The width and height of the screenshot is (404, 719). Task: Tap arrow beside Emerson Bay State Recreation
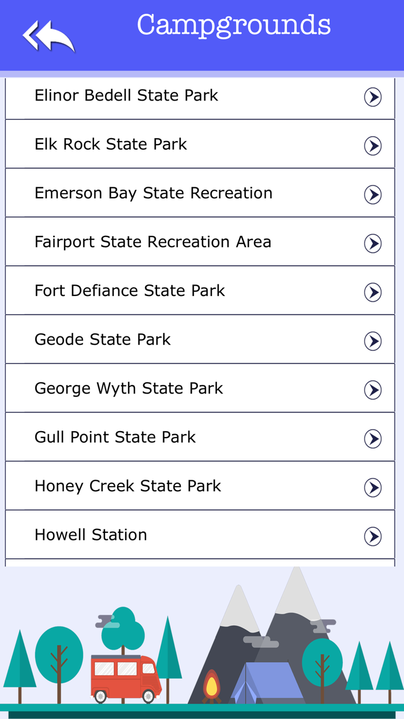(x=374, y=195)
